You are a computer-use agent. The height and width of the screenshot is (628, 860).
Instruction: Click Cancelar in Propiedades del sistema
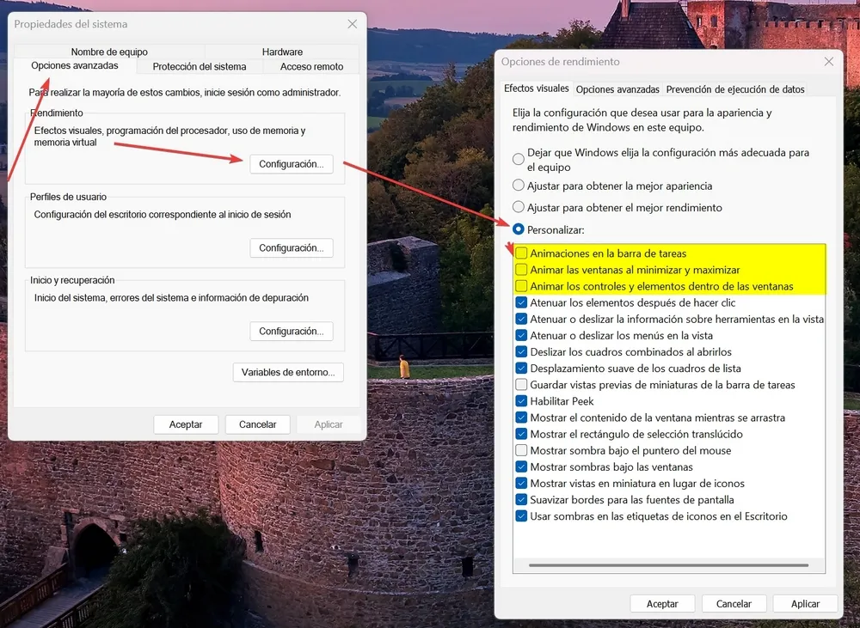click(257, 424)
